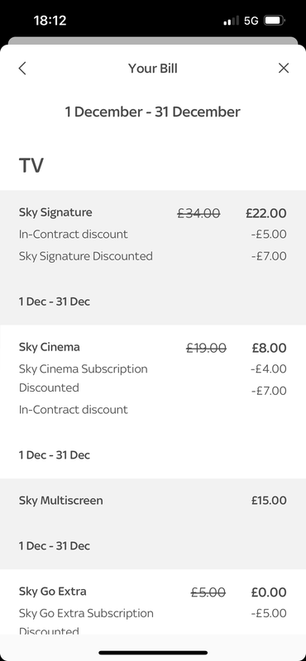
Task: Select the Sky Signature bill row
Action: (x=153, y=257)
